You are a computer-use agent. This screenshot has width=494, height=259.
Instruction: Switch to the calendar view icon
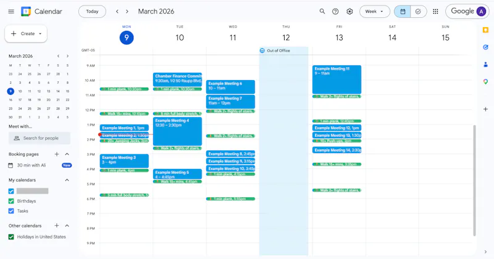coord(403,11)
